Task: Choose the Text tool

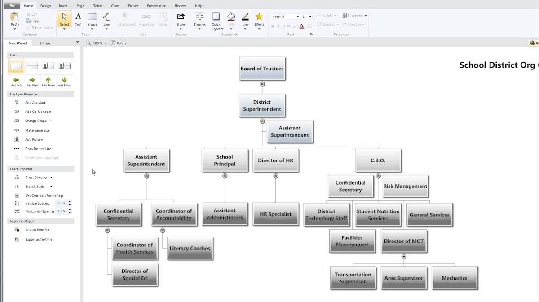Action: point(78,19)
